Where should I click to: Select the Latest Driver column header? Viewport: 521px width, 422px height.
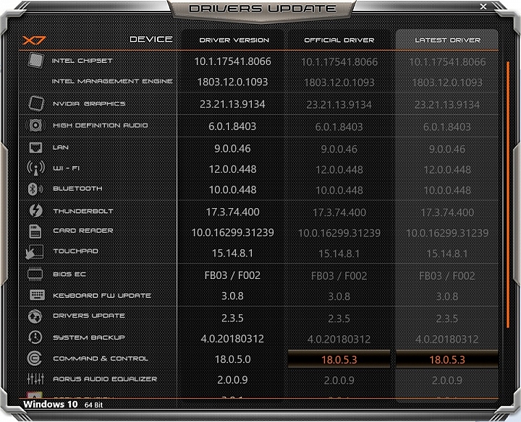pyautogui.click(x=448, y=40)
